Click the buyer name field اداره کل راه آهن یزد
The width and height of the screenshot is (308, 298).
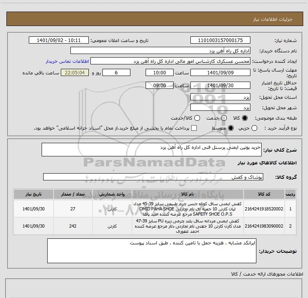pyautogui.click(x=160, y=51)
